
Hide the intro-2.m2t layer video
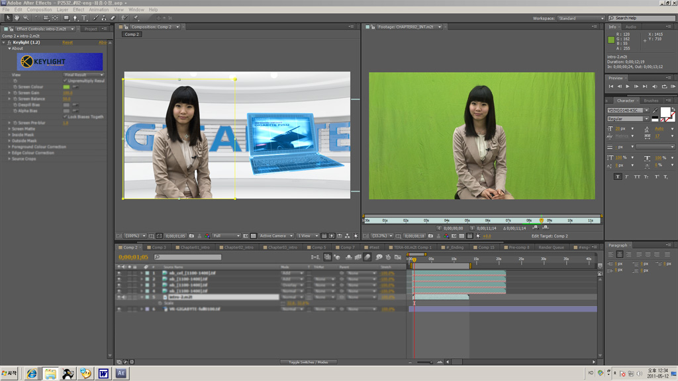click(119, 297)
